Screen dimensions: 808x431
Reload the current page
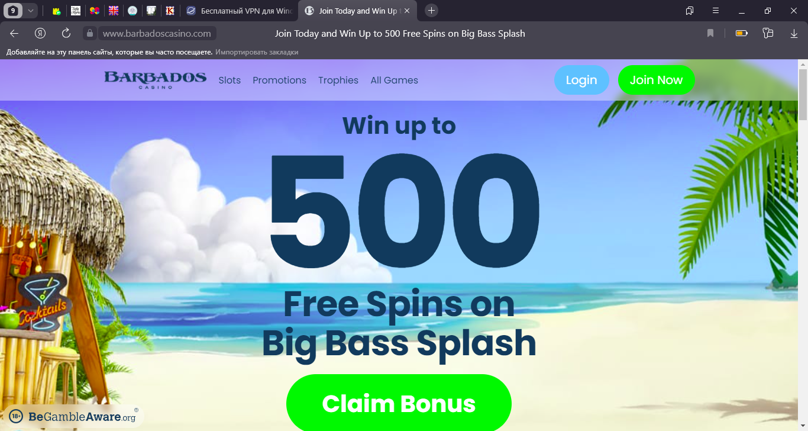pyautogui.click(x=66, y=34)
